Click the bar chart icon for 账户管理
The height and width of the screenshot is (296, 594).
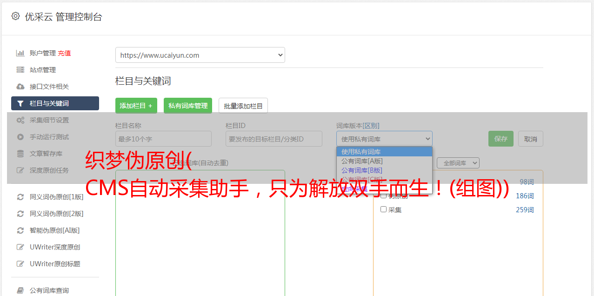click(x=20, y=53)
